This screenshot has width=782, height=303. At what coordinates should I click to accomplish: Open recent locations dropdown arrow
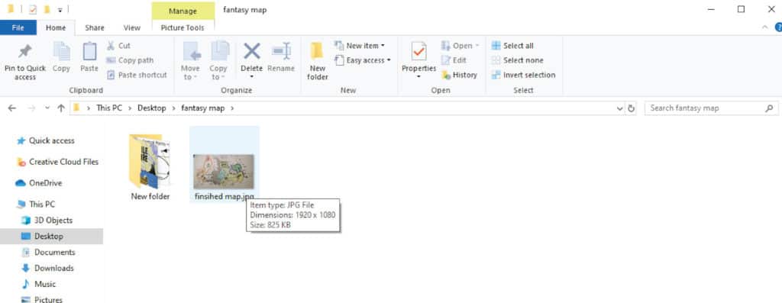point(47,108)
